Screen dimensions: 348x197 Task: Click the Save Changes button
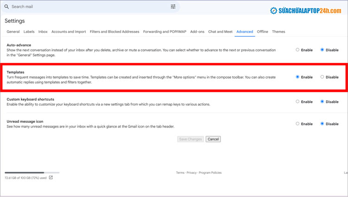pos(190,139)
